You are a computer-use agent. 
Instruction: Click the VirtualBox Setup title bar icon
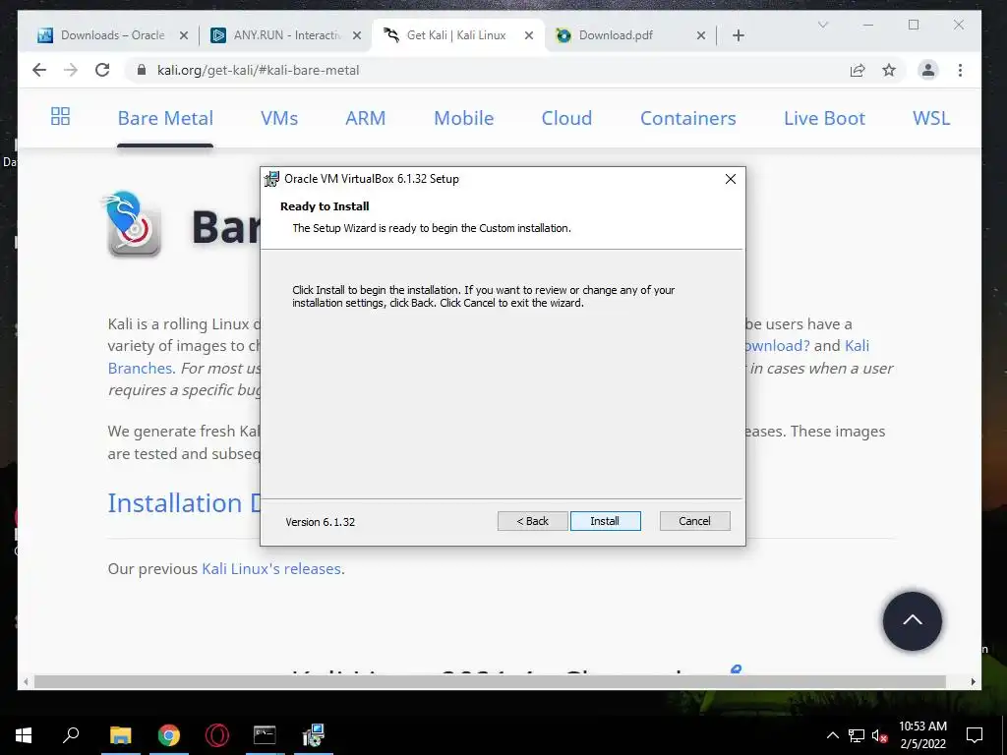point(272,179)
